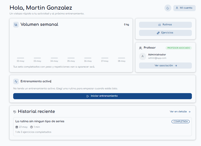Click the history clock icon by Historial reciente
Viewport: 201px width, 146px height.
(x=15, y=112)
